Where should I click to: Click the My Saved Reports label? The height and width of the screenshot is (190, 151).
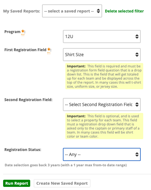coord(22,11)
